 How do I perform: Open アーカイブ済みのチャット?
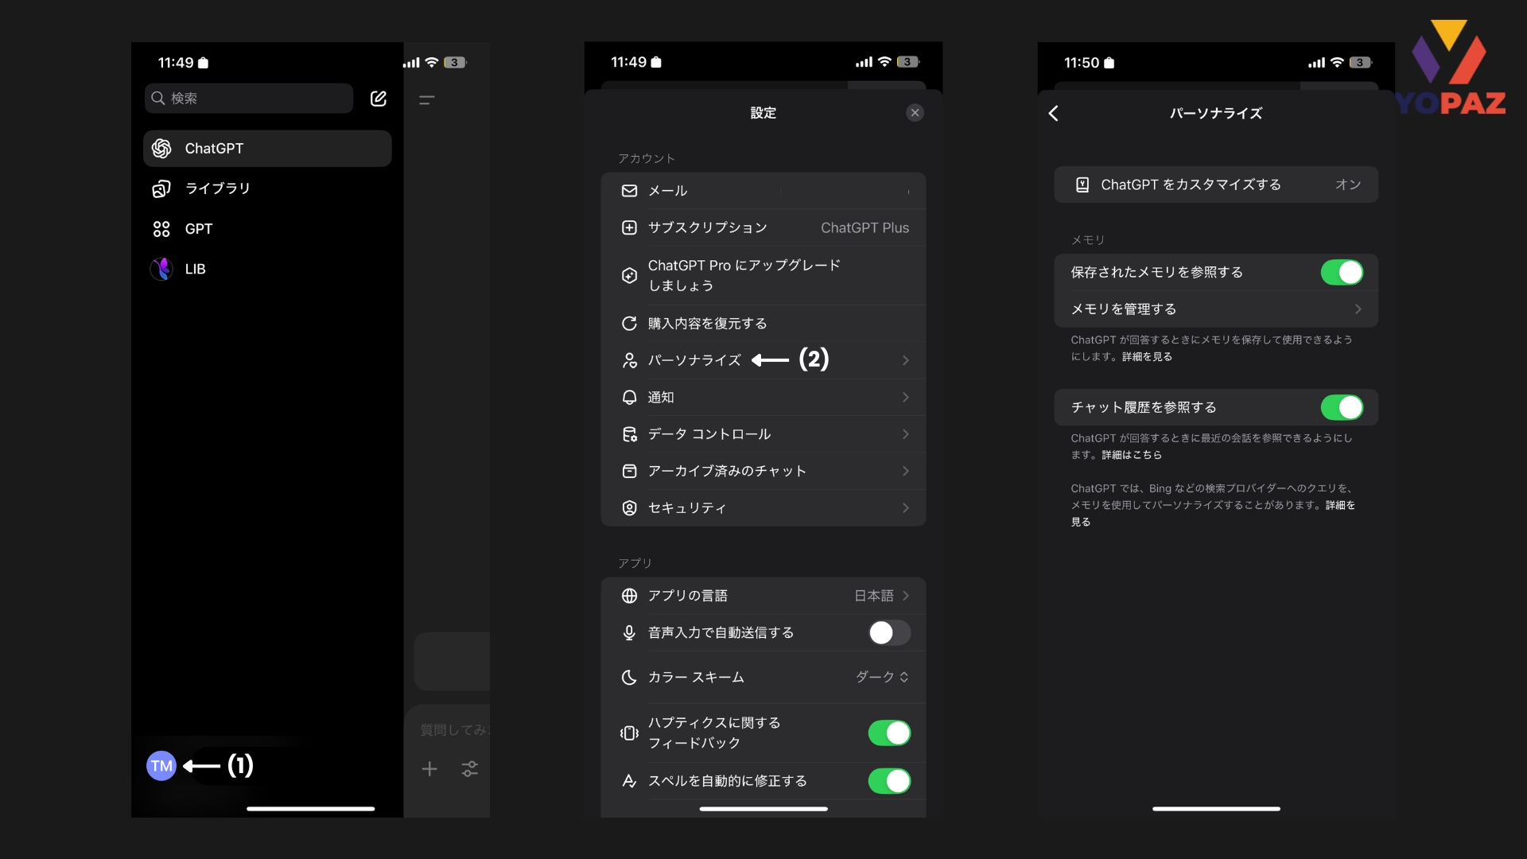coord(763,471)
